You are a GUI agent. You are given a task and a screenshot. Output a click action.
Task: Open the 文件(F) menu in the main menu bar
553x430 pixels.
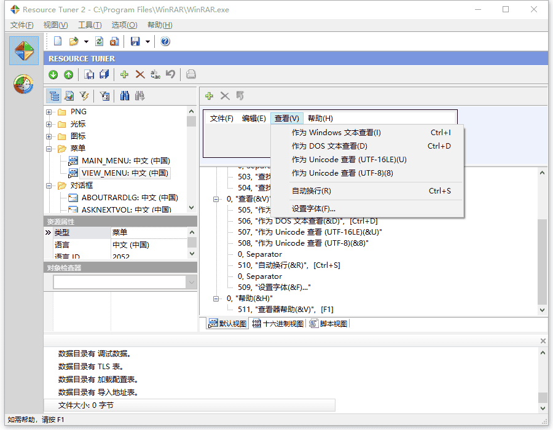pyautogui.click(x=22, y=25)
